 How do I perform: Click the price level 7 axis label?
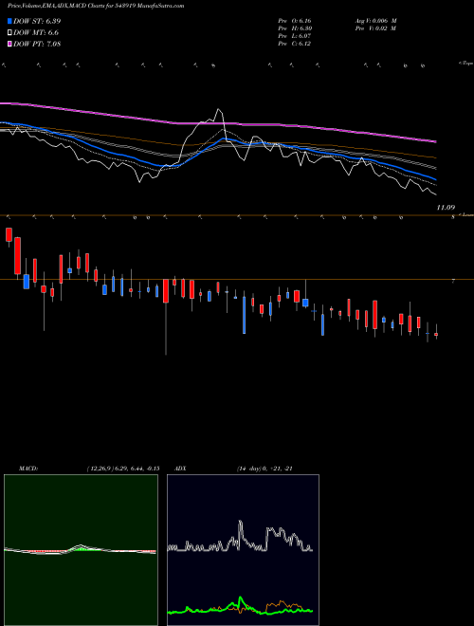453,282
